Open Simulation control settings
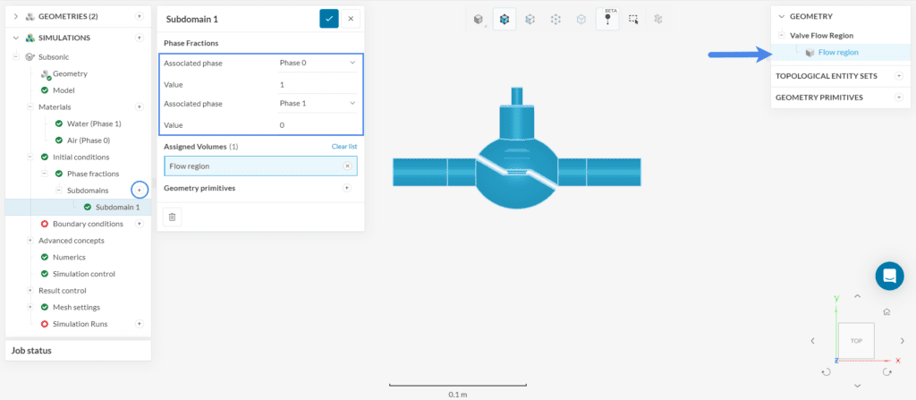Screen dimensions: 916x400 [x=83, y=274]
